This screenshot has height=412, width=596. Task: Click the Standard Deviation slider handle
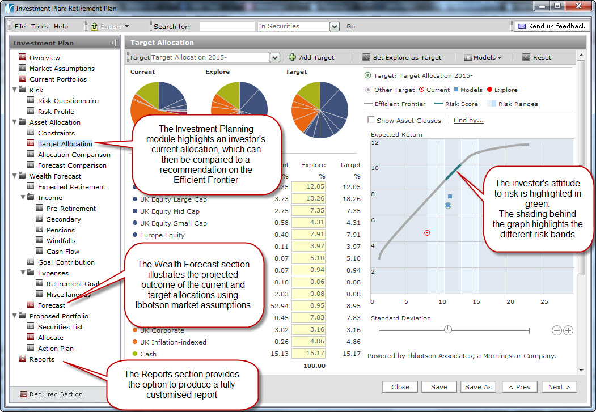(x=448, y=329)
